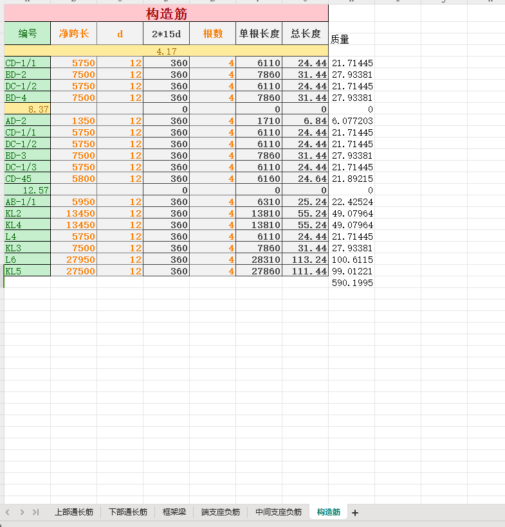
Task: Select the BD-3 row label
Action: point(27,156)
